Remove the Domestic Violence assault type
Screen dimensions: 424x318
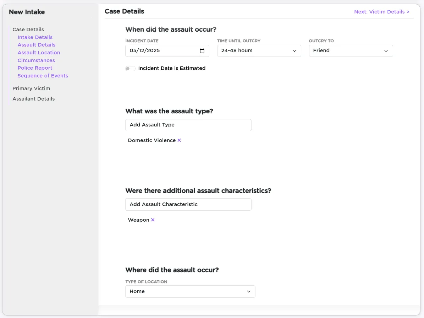tap(179, 140)
